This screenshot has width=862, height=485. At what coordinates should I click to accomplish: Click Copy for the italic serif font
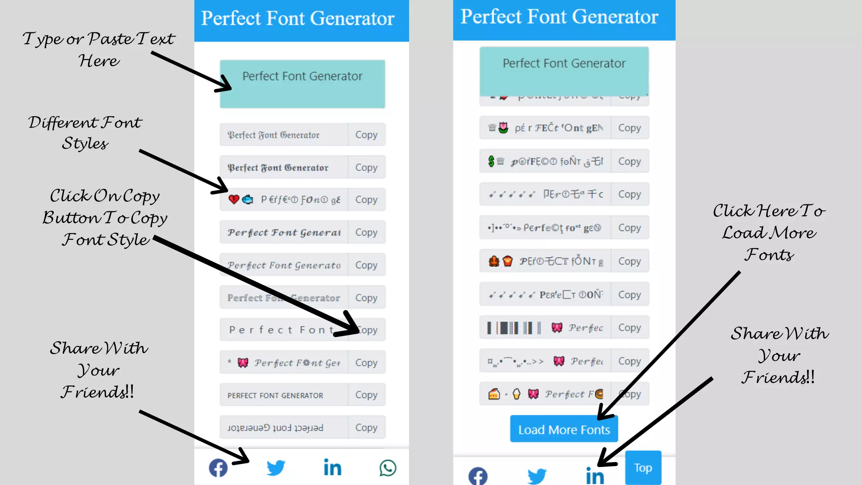pos(366,265)
